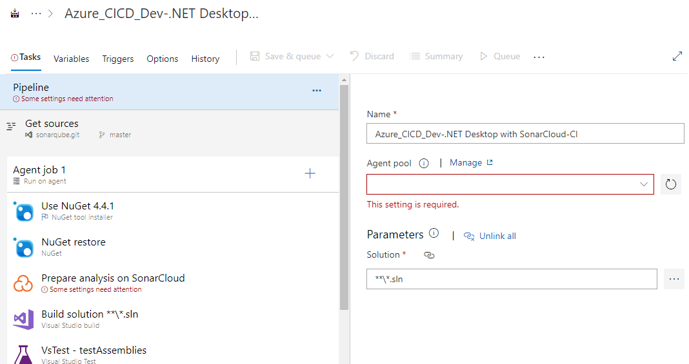Viewport: 689px width, 364px height.
Task: Click the Discard button
Action: click(x=372, y=56)
